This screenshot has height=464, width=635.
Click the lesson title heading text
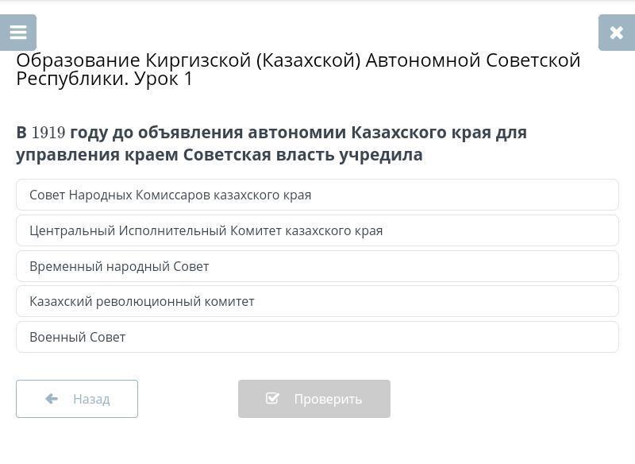coord(298,69)
